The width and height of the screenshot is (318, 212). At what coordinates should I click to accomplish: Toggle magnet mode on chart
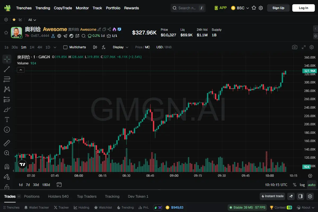tap(7, 167)
